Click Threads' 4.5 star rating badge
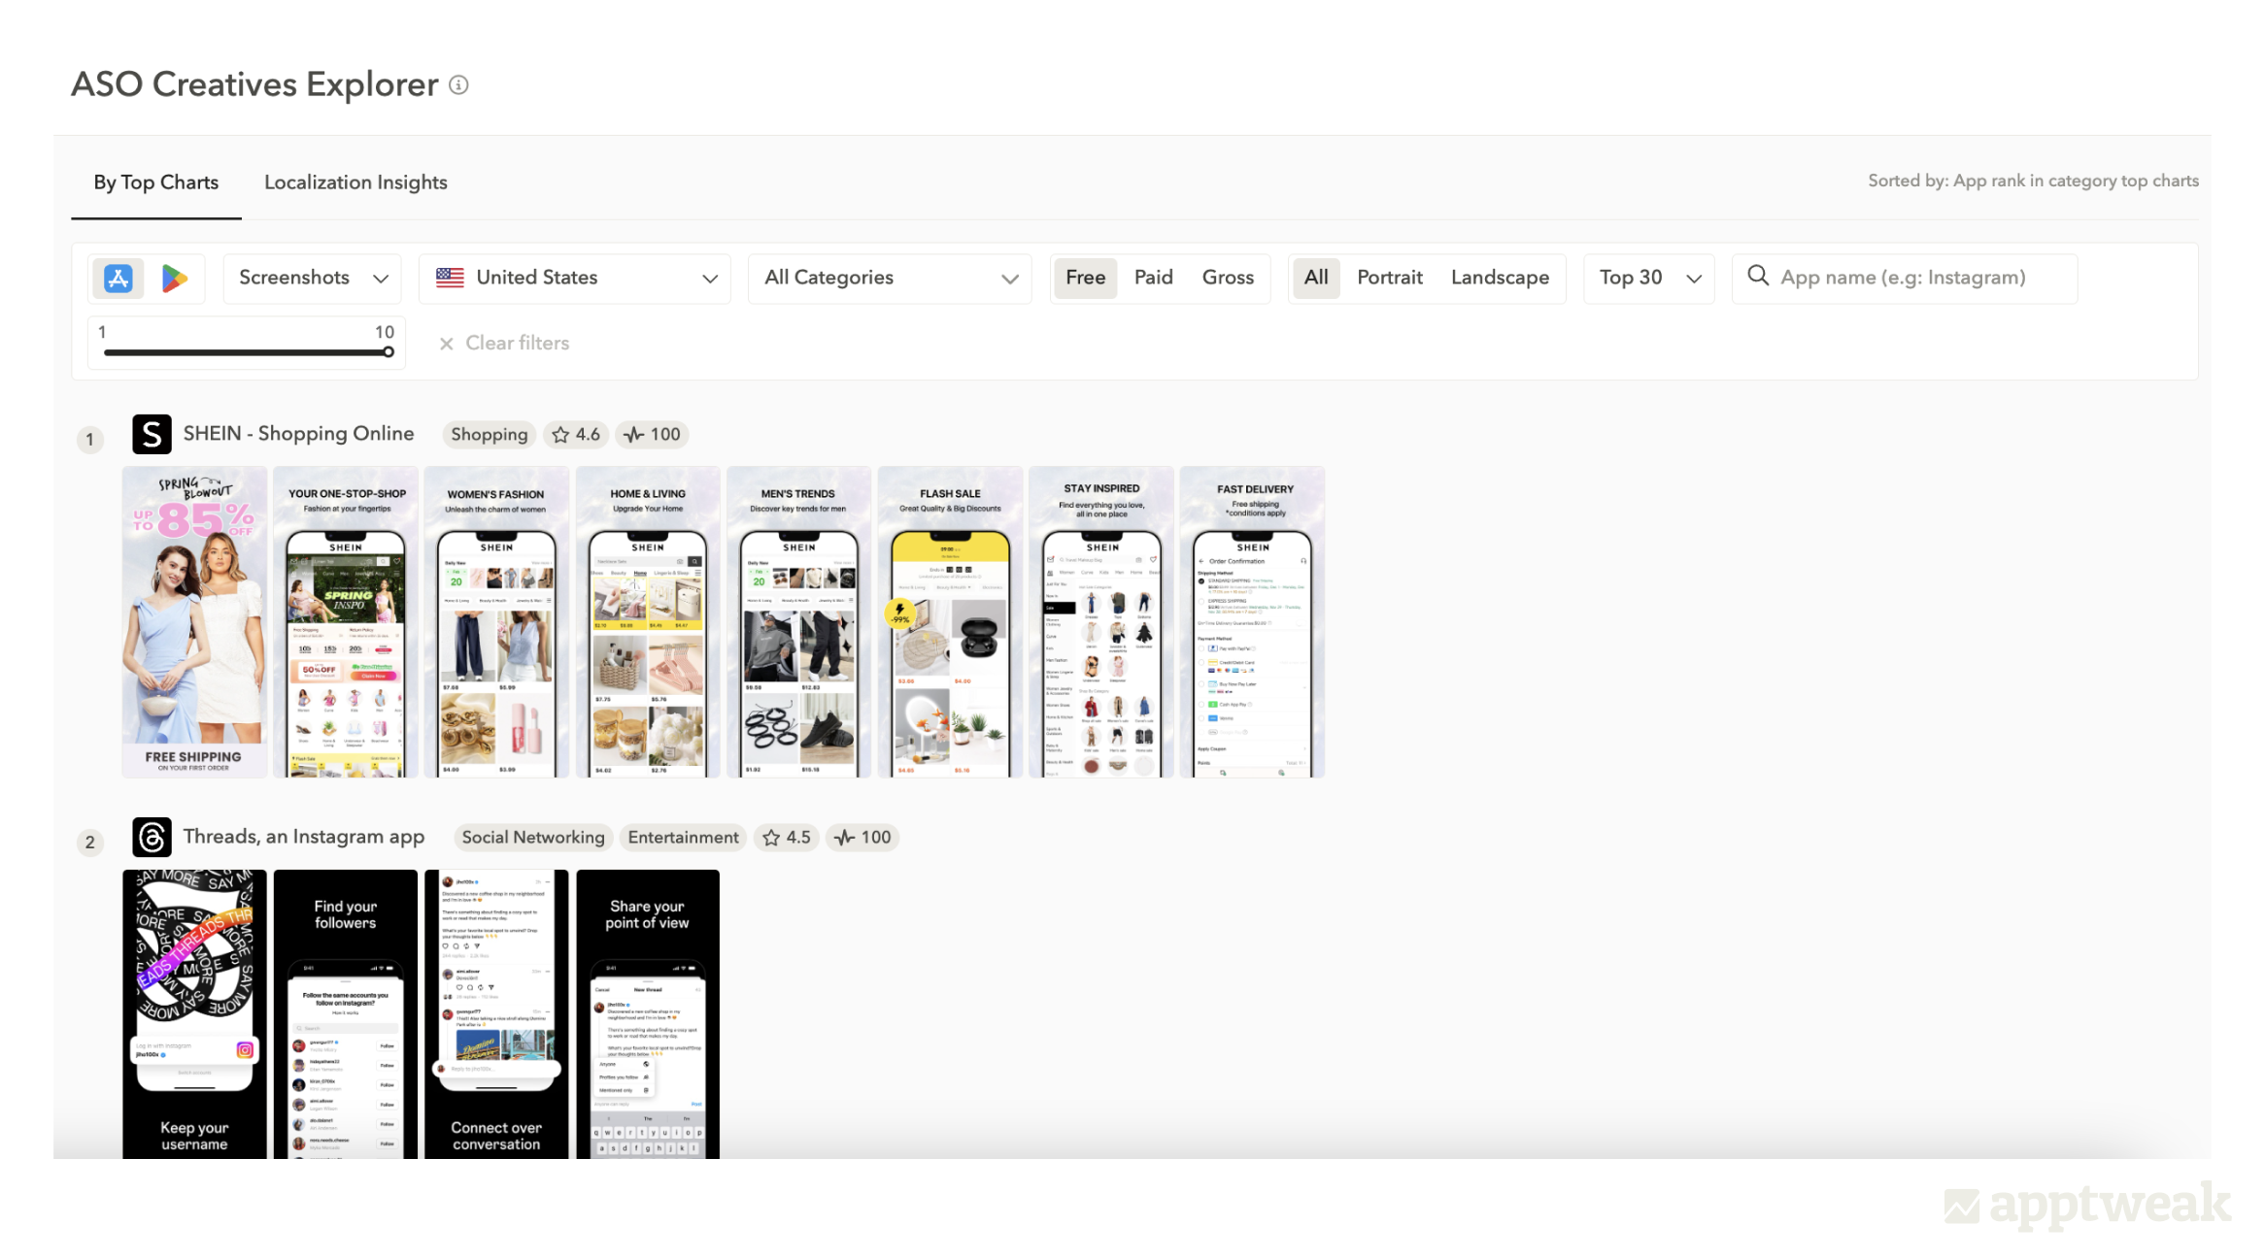The height and width of the screenshot is (1258, 2265). point(787,838)
